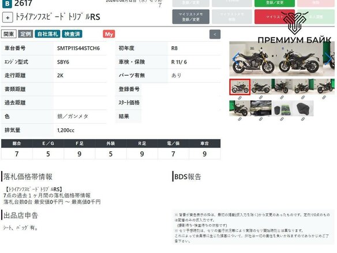This screenshot has width=337, height=253.
Task: Select second thumbnail in first row
Action: (261, 87)
